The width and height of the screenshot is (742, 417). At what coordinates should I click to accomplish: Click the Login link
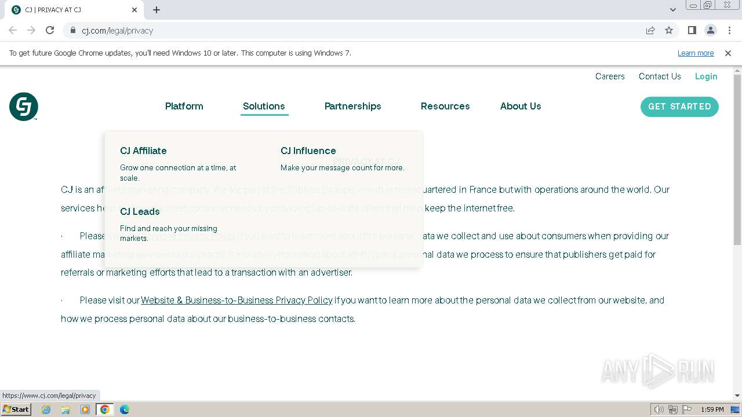[706, 76]
